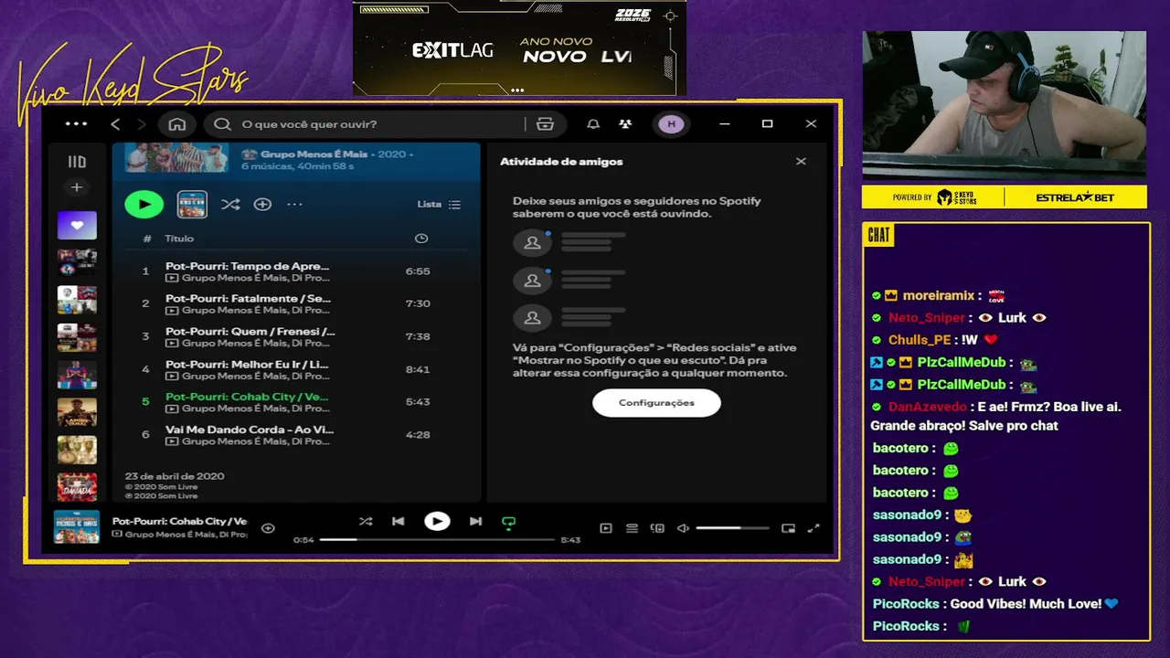The height and width of the screenshot is (658, 1170).
Task: Enter full screen with the expand icon
Action: click(x=814, y=528)
